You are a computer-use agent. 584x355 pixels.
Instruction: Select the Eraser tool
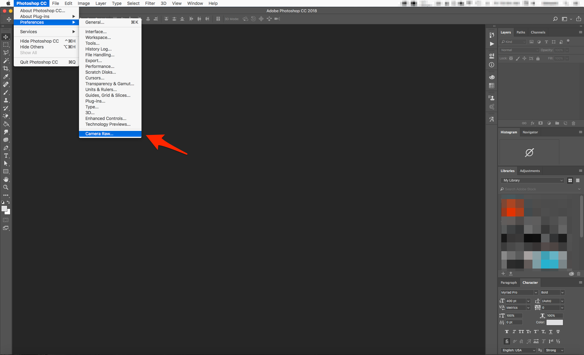pos(6,116)
